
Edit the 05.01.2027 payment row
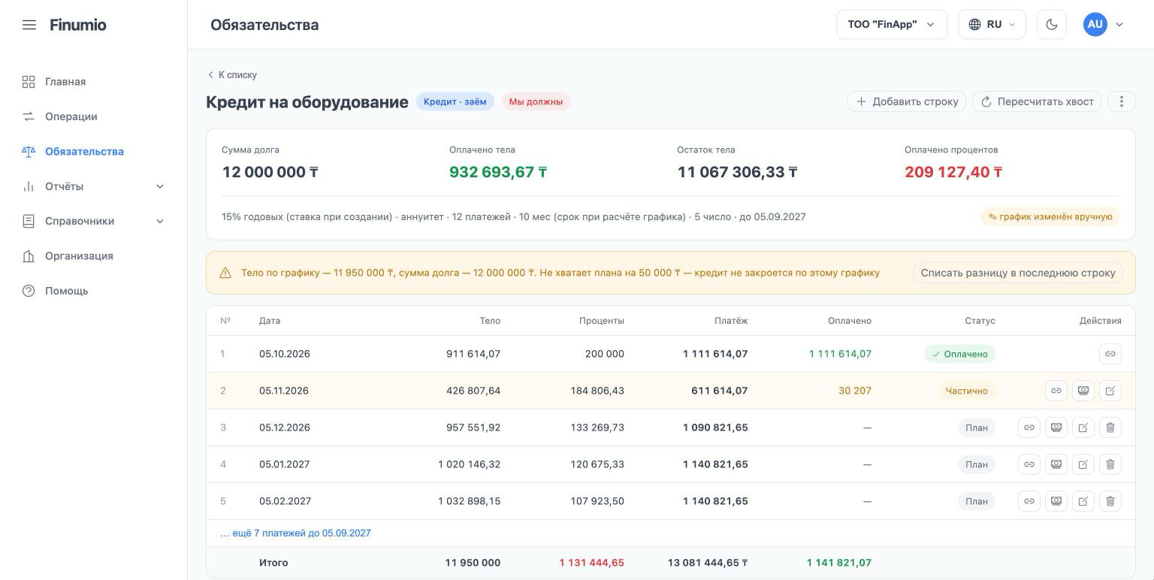1083,464
